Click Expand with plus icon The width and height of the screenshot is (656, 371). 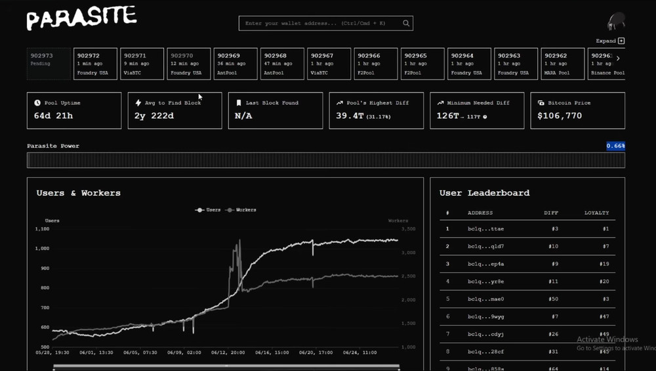pyautogui.click(x=610, y=41)
